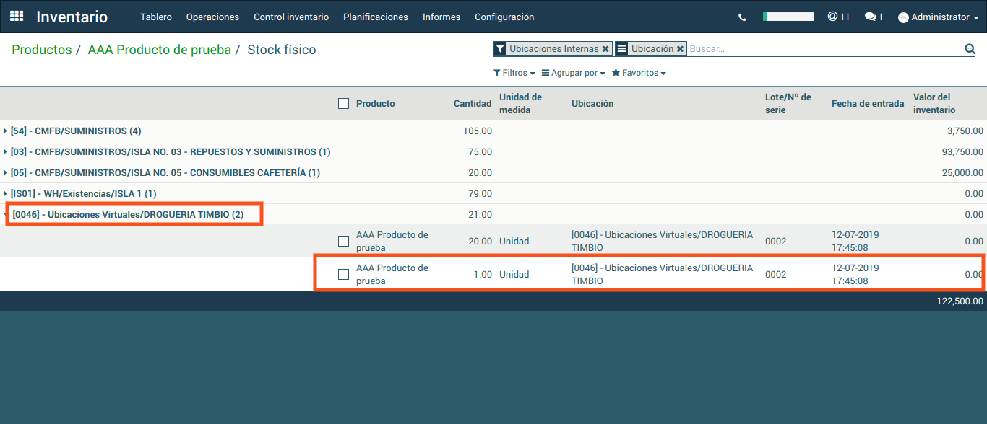Click the phone call icon

point(742,17)
